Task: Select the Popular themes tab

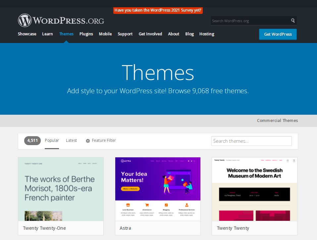Action: point(52,140)
